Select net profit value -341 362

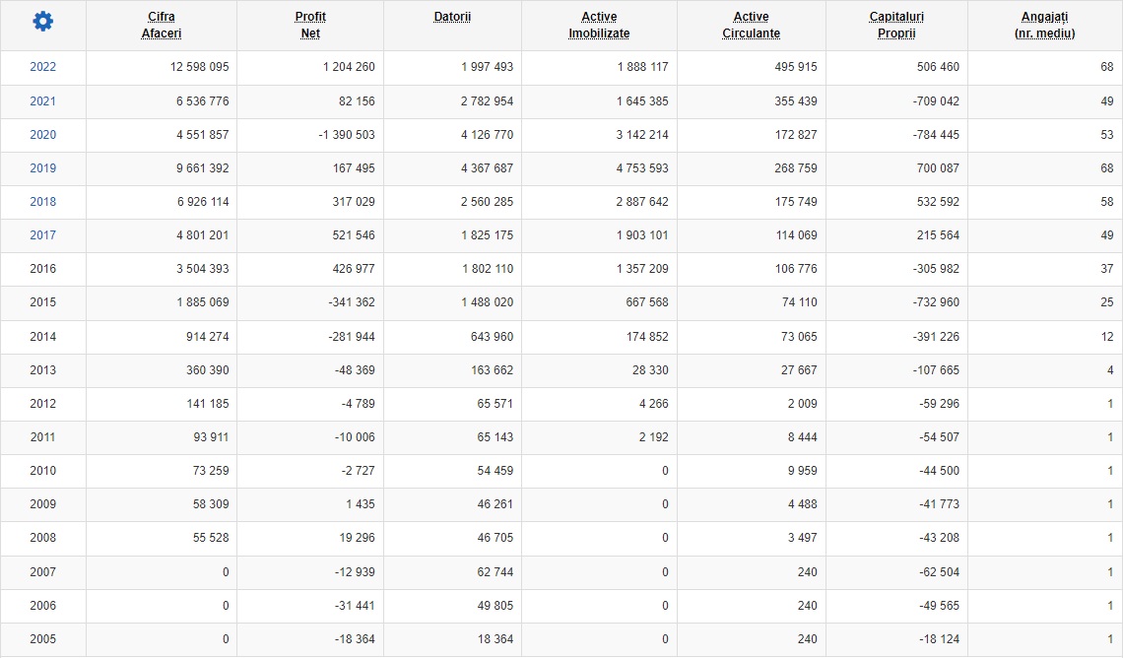(352, 302)
